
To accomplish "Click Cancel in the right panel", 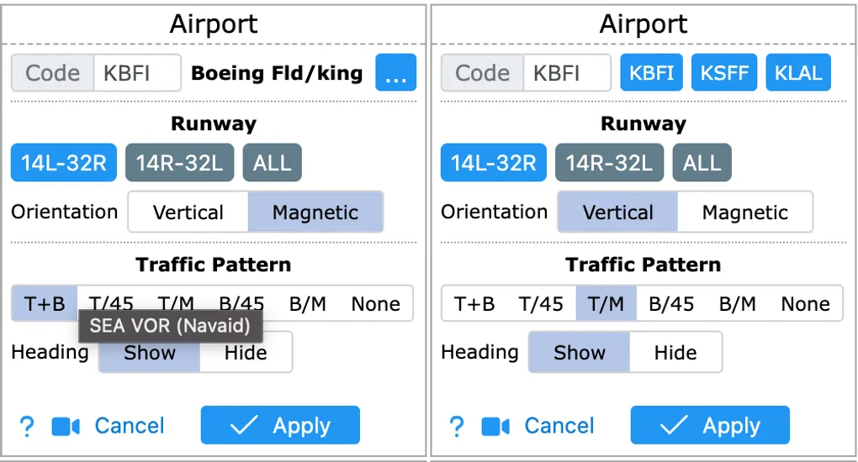I will (x=559, y=426).
